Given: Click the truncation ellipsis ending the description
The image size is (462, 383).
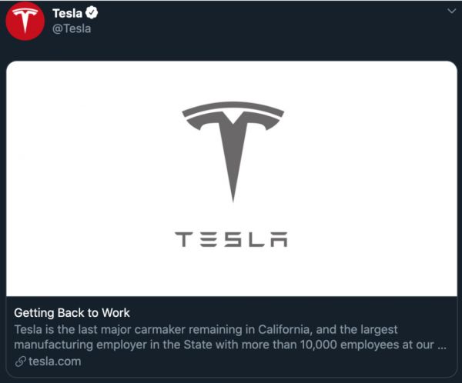Looking at the screenshot, I should pyautogui.click(x=441, y=345).
